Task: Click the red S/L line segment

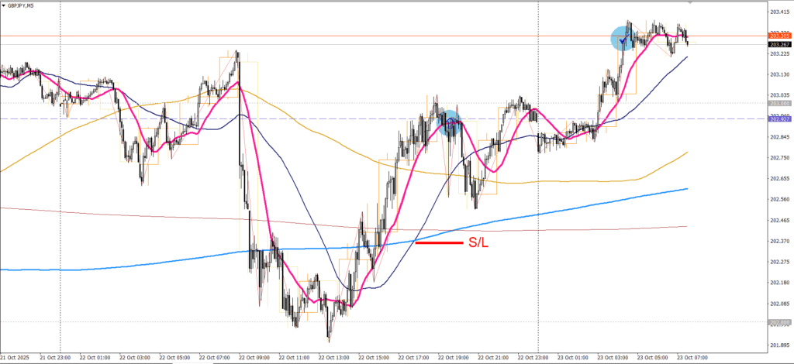Action: [438, 243]
